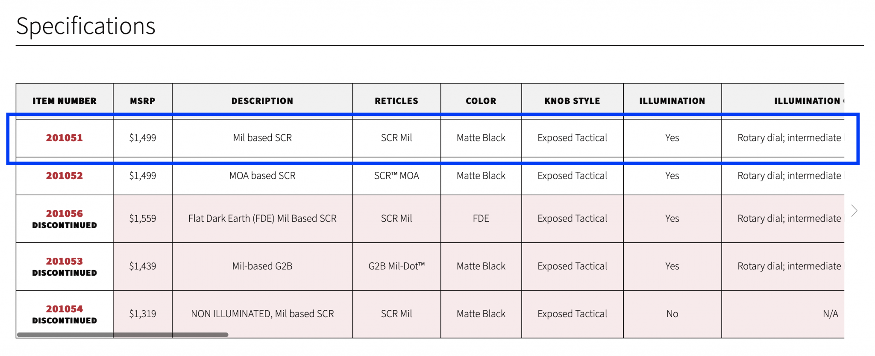Click the NON ILLUMINATED, Mil based SCR cell
The width and height of the screenshot is (875, 356).
pyautogui.click(x=262, y=314)
